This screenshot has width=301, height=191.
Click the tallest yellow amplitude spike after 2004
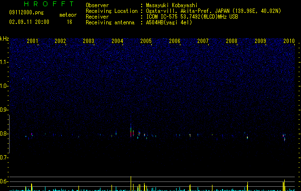pyautogui.click(x=131, y=183)
